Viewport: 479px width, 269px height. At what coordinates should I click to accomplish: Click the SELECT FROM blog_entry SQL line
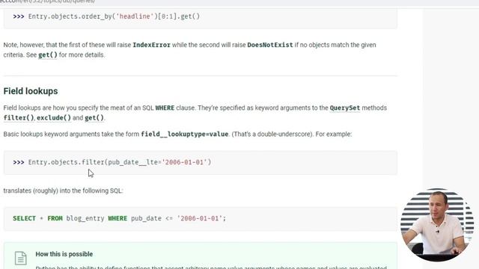click(x=119, y=218)
